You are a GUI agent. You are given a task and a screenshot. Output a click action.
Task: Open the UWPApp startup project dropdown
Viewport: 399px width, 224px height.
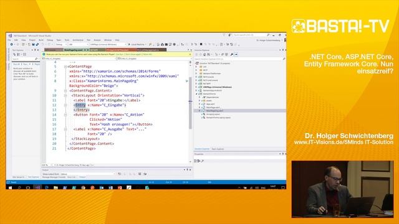coord(108,44)
